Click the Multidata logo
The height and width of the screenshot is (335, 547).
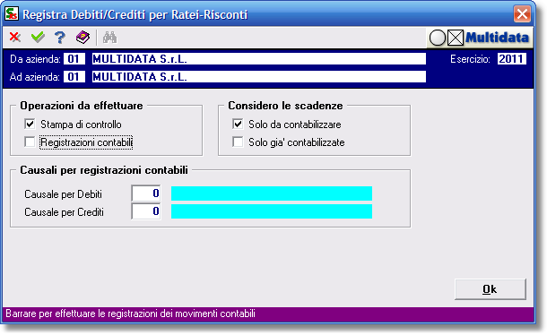click(497, 38)
